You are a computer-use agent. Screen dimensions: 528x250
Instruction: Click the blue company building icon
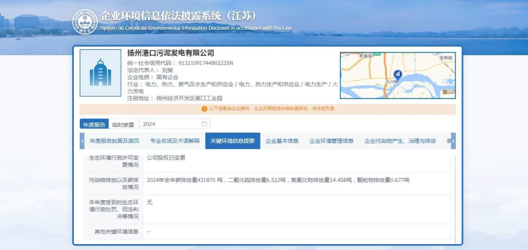[100, 72]
